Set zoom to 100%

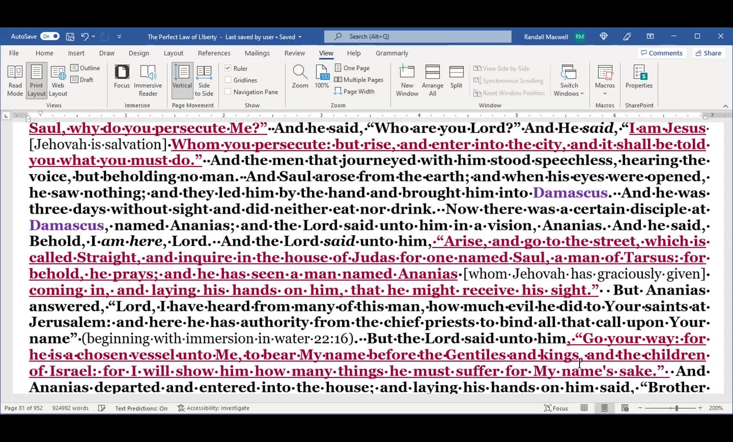coord(322,76)
